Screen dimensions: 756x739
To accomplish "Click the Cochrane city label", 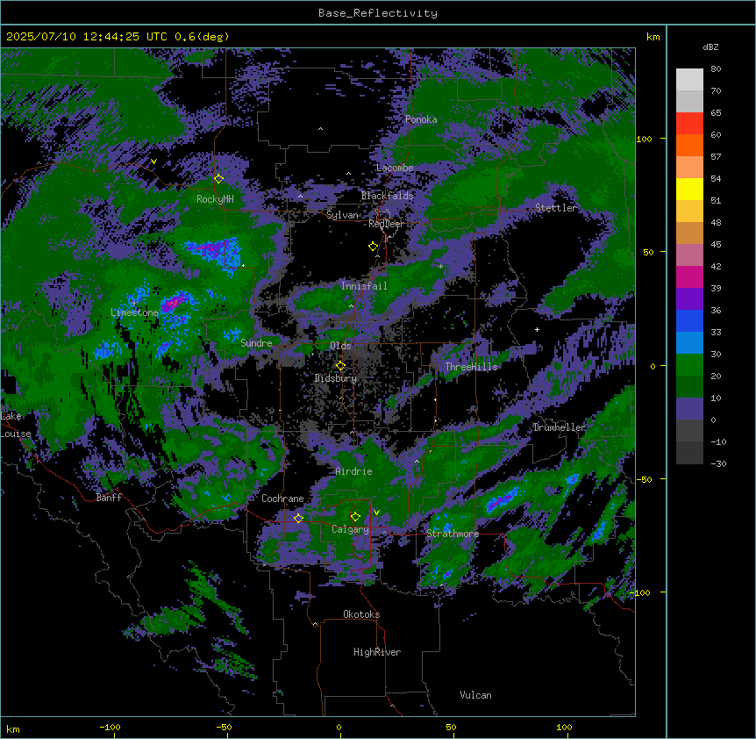I will click(282, 499).
